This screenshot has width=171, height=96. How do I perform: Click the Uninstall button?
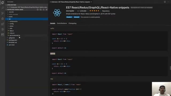[x=76, y=17]
